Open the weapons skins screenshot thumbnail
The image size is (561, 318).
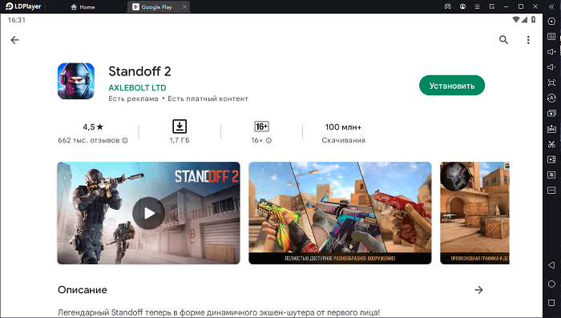[x=340, y=213]
